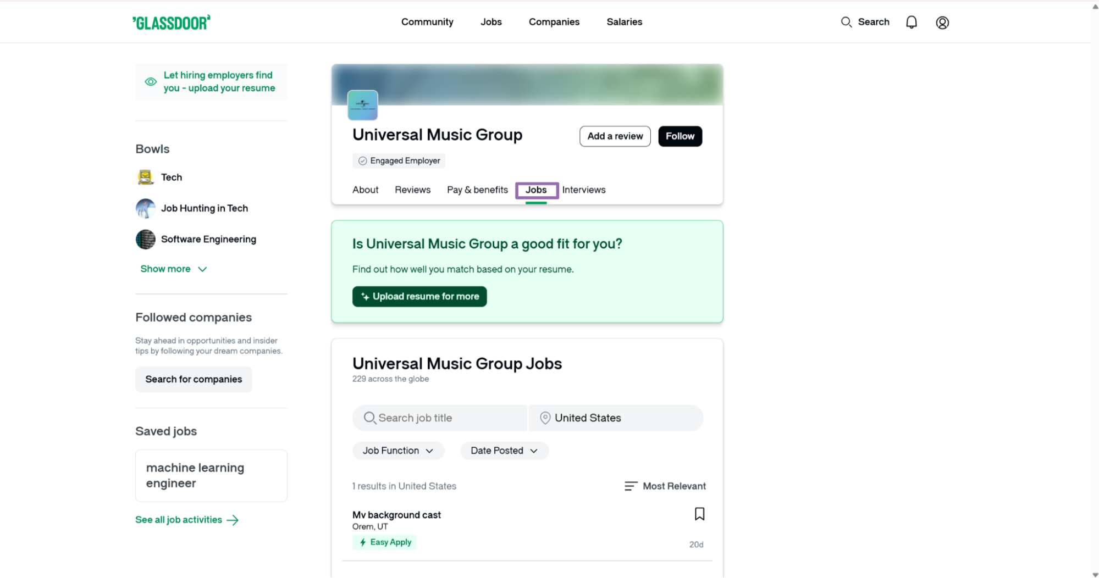This screenshot has width=1099, height=578.
Task: Open the Most Relevant sort dropdown
Action: 665,486
